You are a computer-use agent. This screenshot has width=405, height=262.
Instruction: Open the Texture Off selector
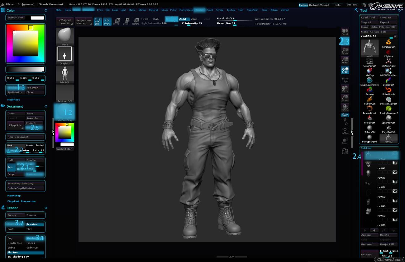65,93
